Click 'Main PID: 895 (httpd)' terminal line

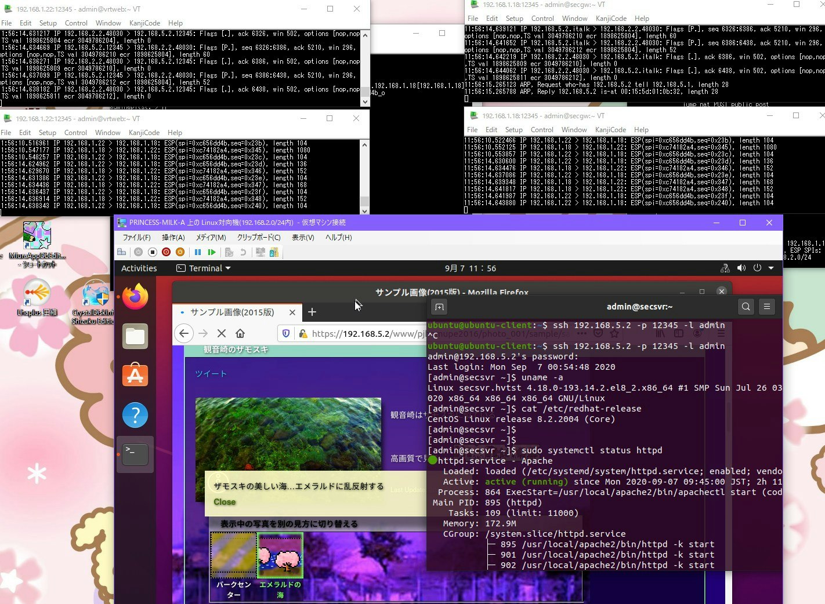click(487, 503)
